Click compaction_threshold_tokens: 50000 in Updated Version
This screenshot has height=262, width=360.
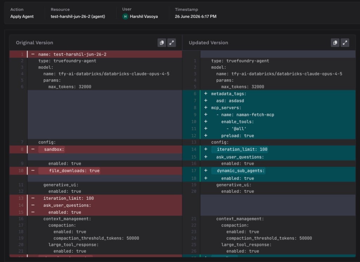pos(269,238)
